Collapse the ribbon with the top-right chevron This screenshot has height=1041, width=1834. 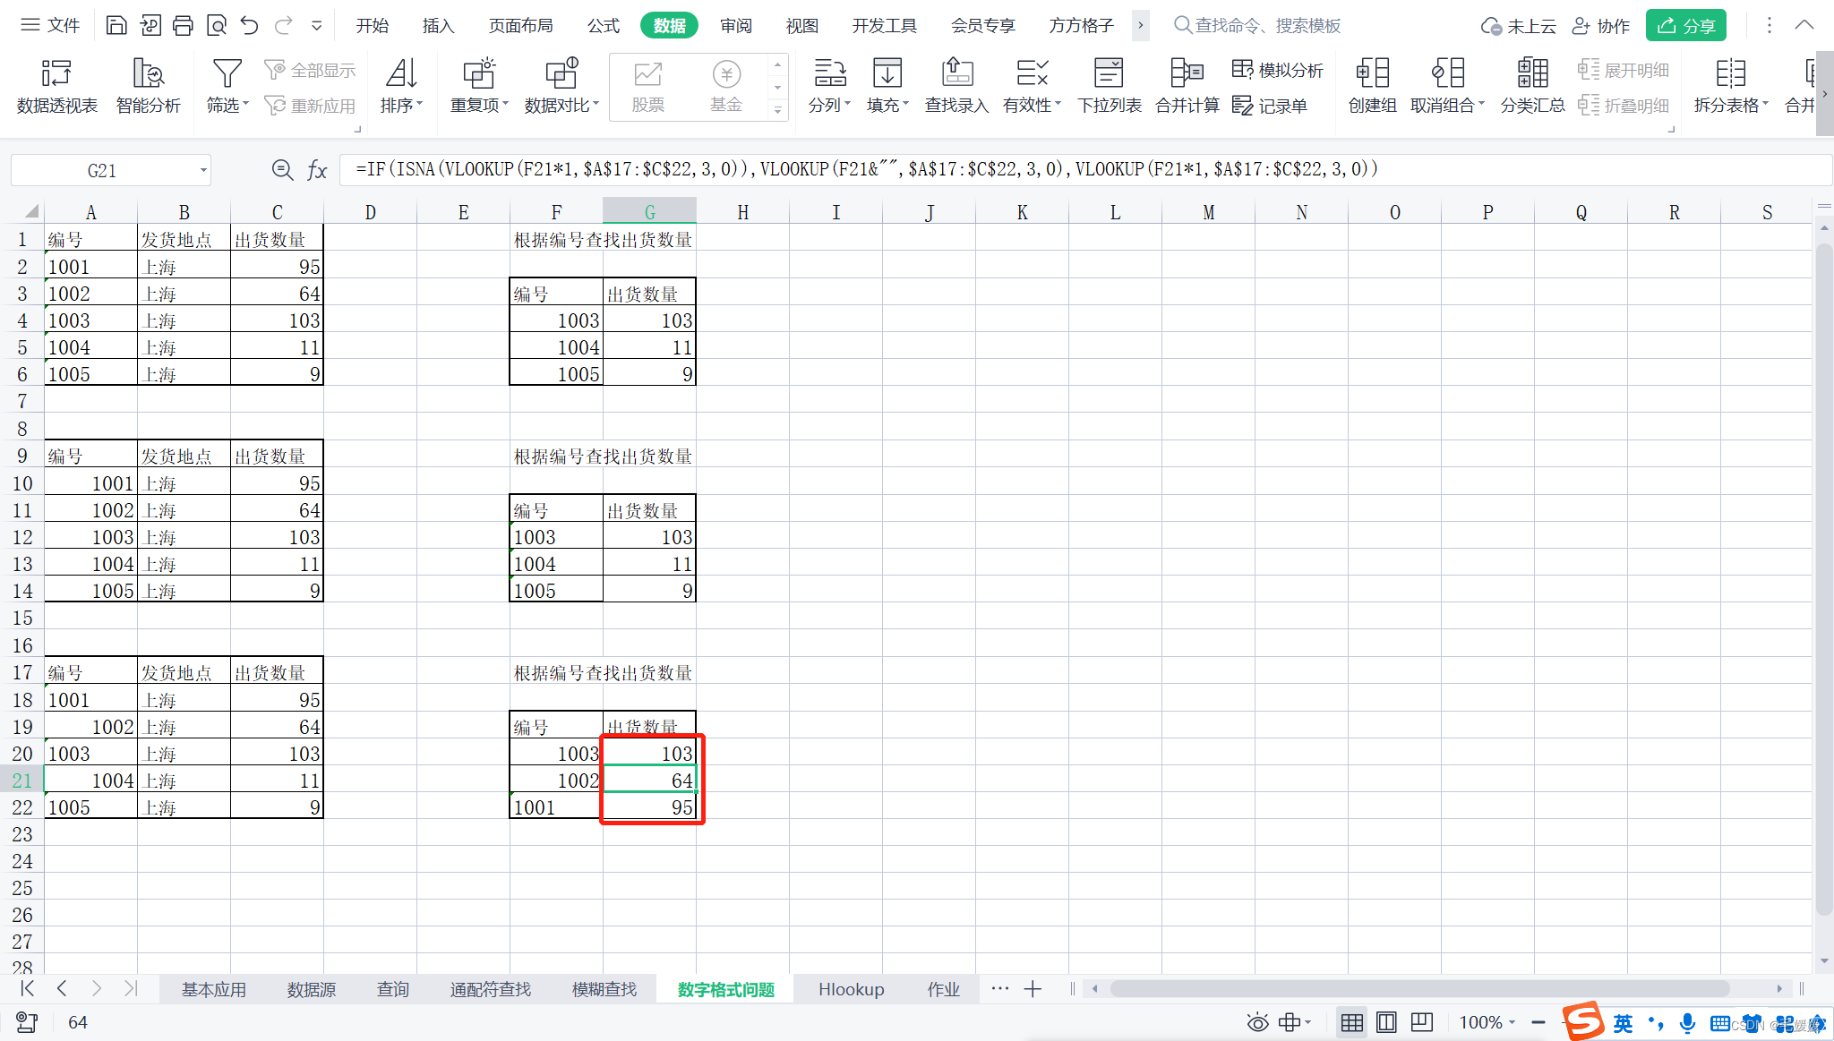click(1804, 25)
